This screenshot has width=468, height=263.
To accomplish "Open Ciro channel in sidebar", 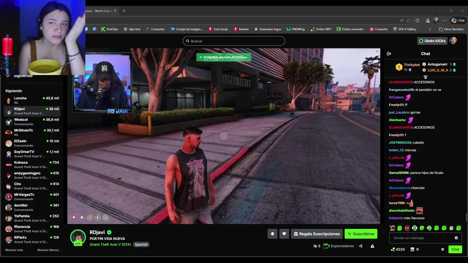I will coord(32,186).
